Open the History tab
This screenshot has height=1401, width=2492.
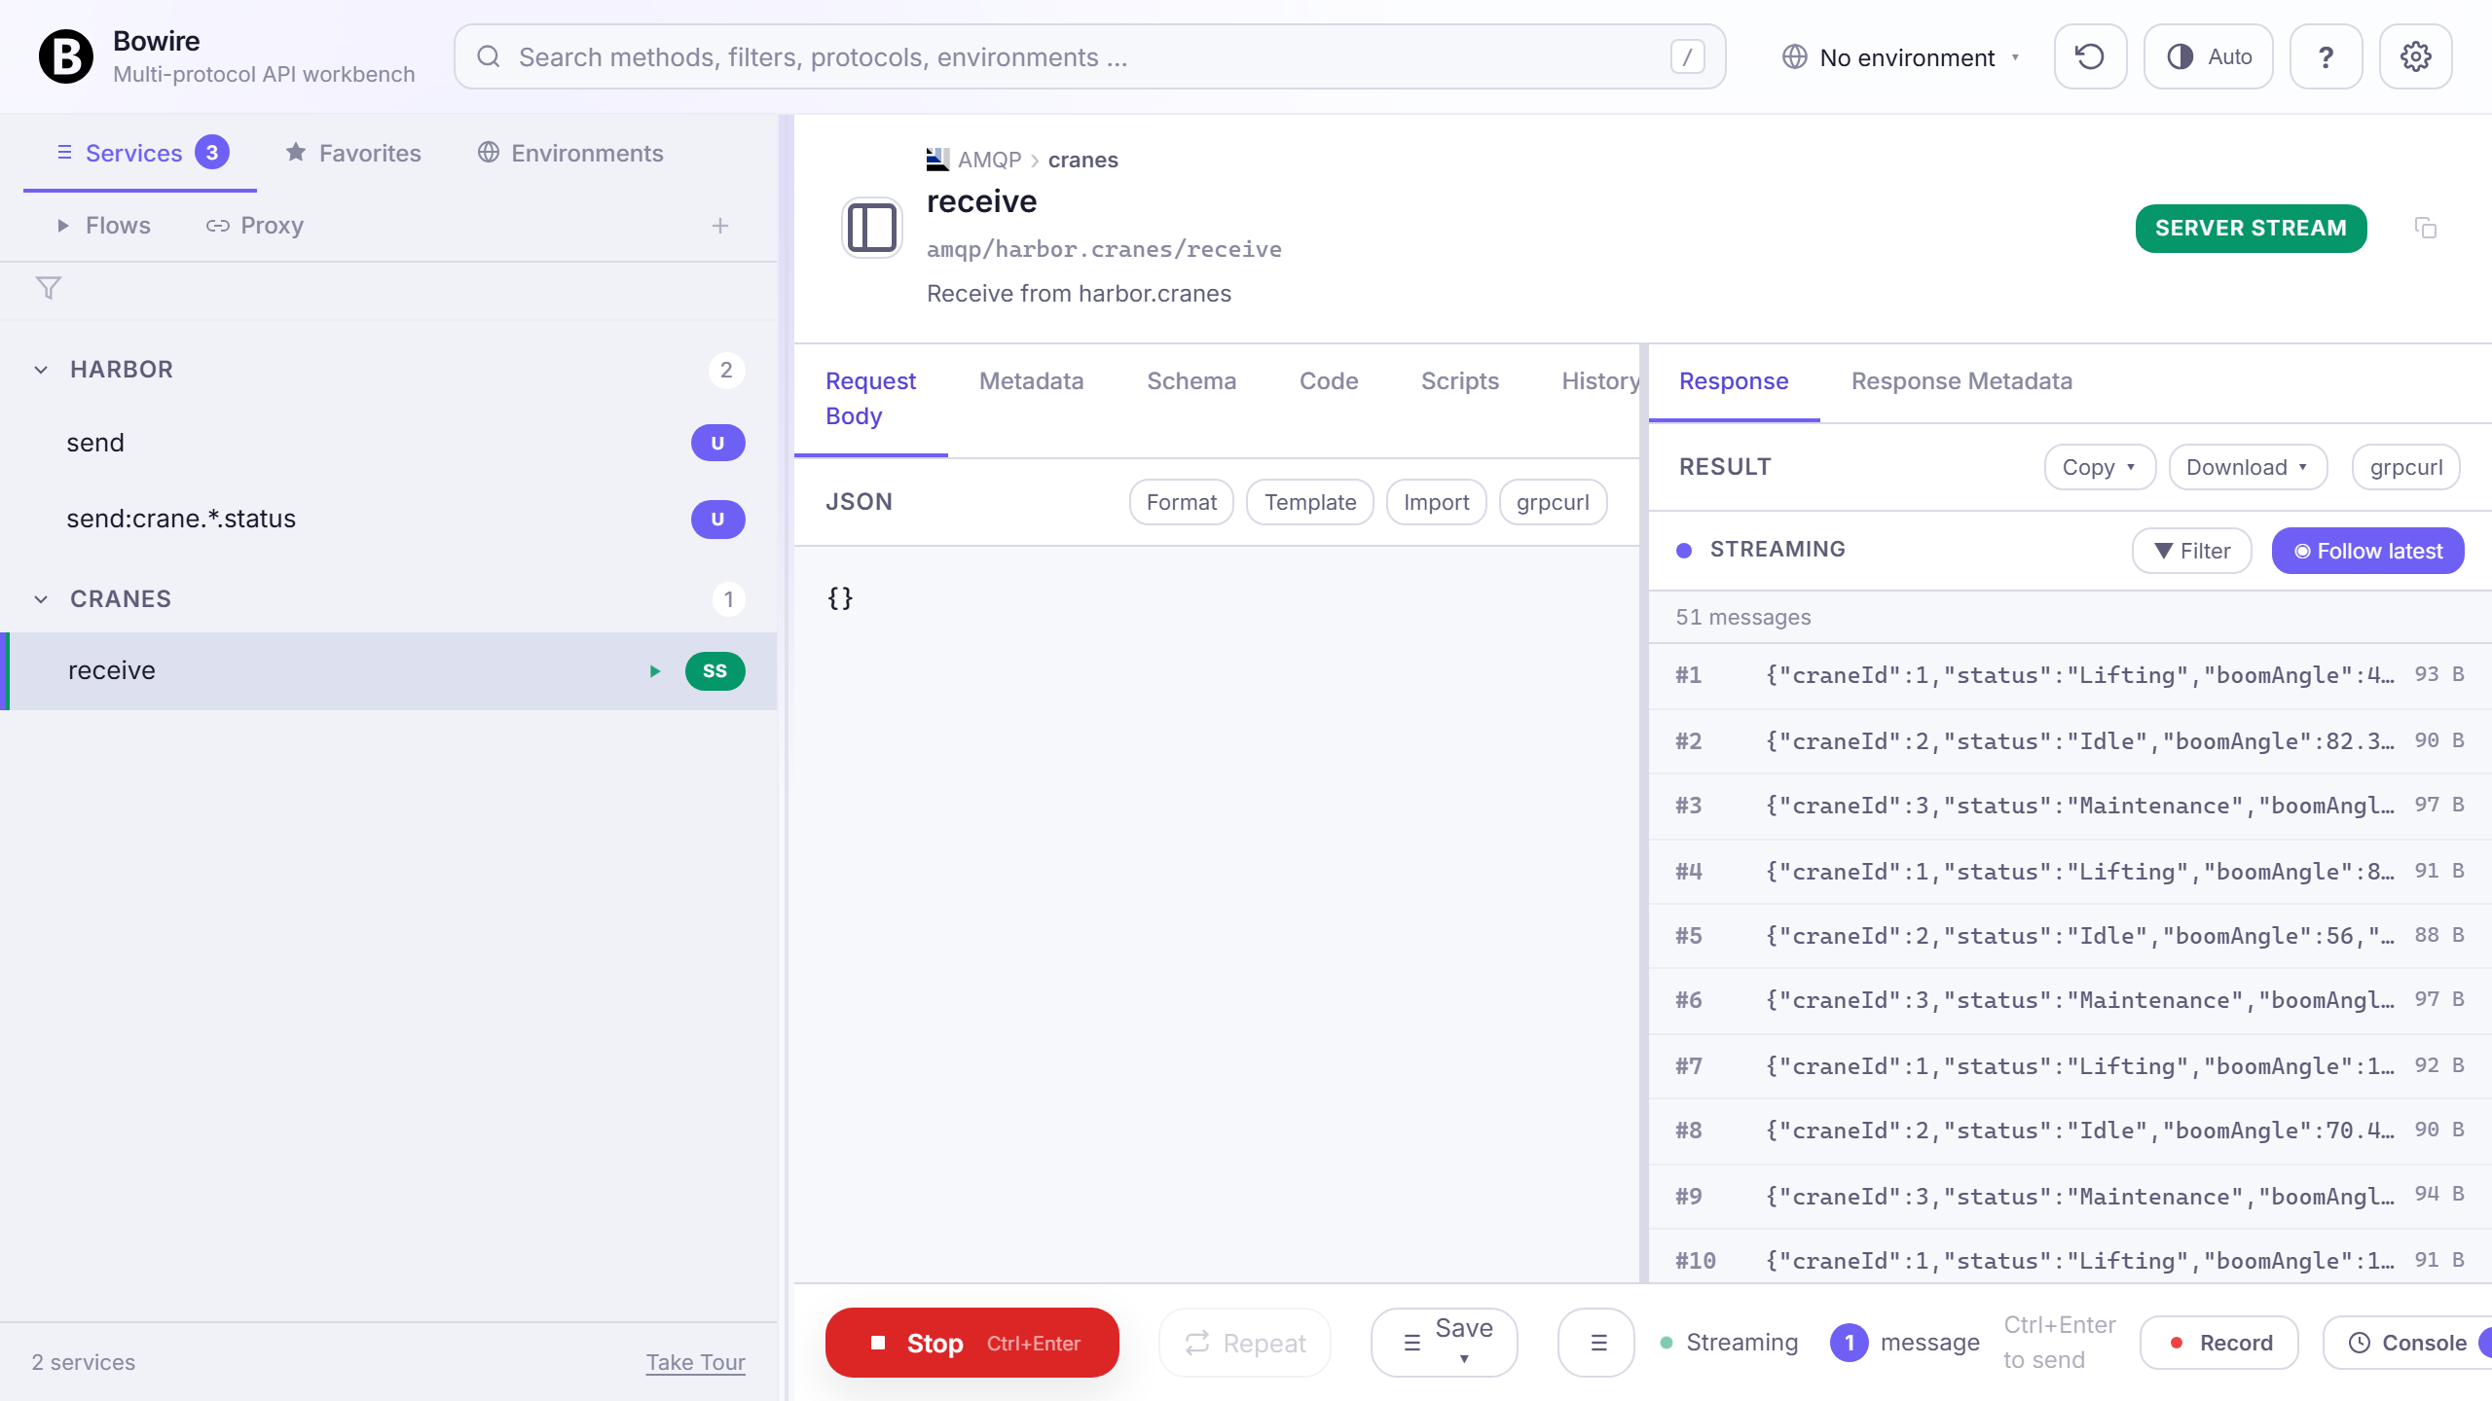pos(1600,381)
